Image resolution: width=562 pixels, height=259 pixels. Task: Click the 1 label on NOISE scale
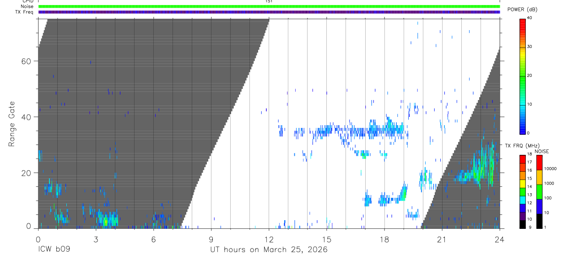point(545,227)
